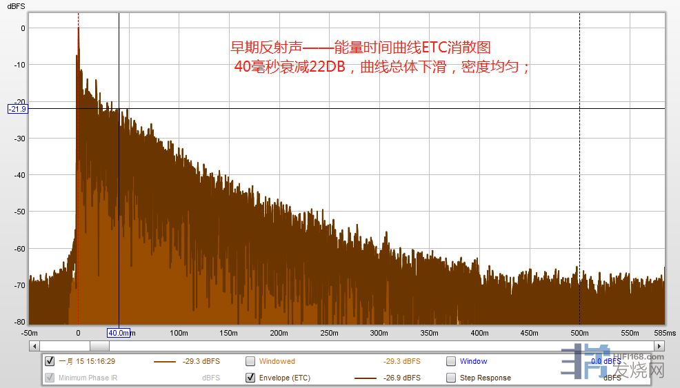Screen dimensions: 680x388
Task: Click the measurement trace line colour sample
Action: (x=165, y=362)
